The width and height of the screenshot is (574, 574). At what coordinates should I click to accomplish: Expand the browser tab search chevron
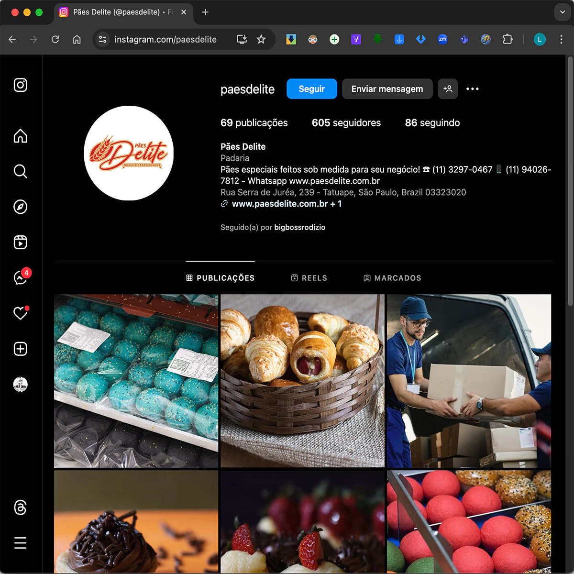(562, 12)
